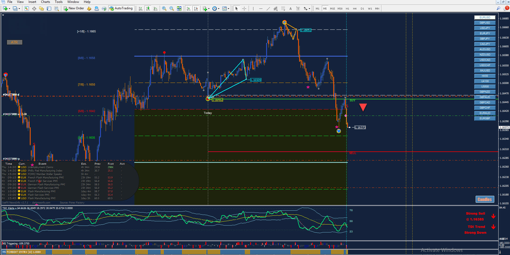Viewport: 510px width, 255px height.
Task: Show the Navigator panel (folder with star)
Action: pyautogui.click(x=42, y=8)
